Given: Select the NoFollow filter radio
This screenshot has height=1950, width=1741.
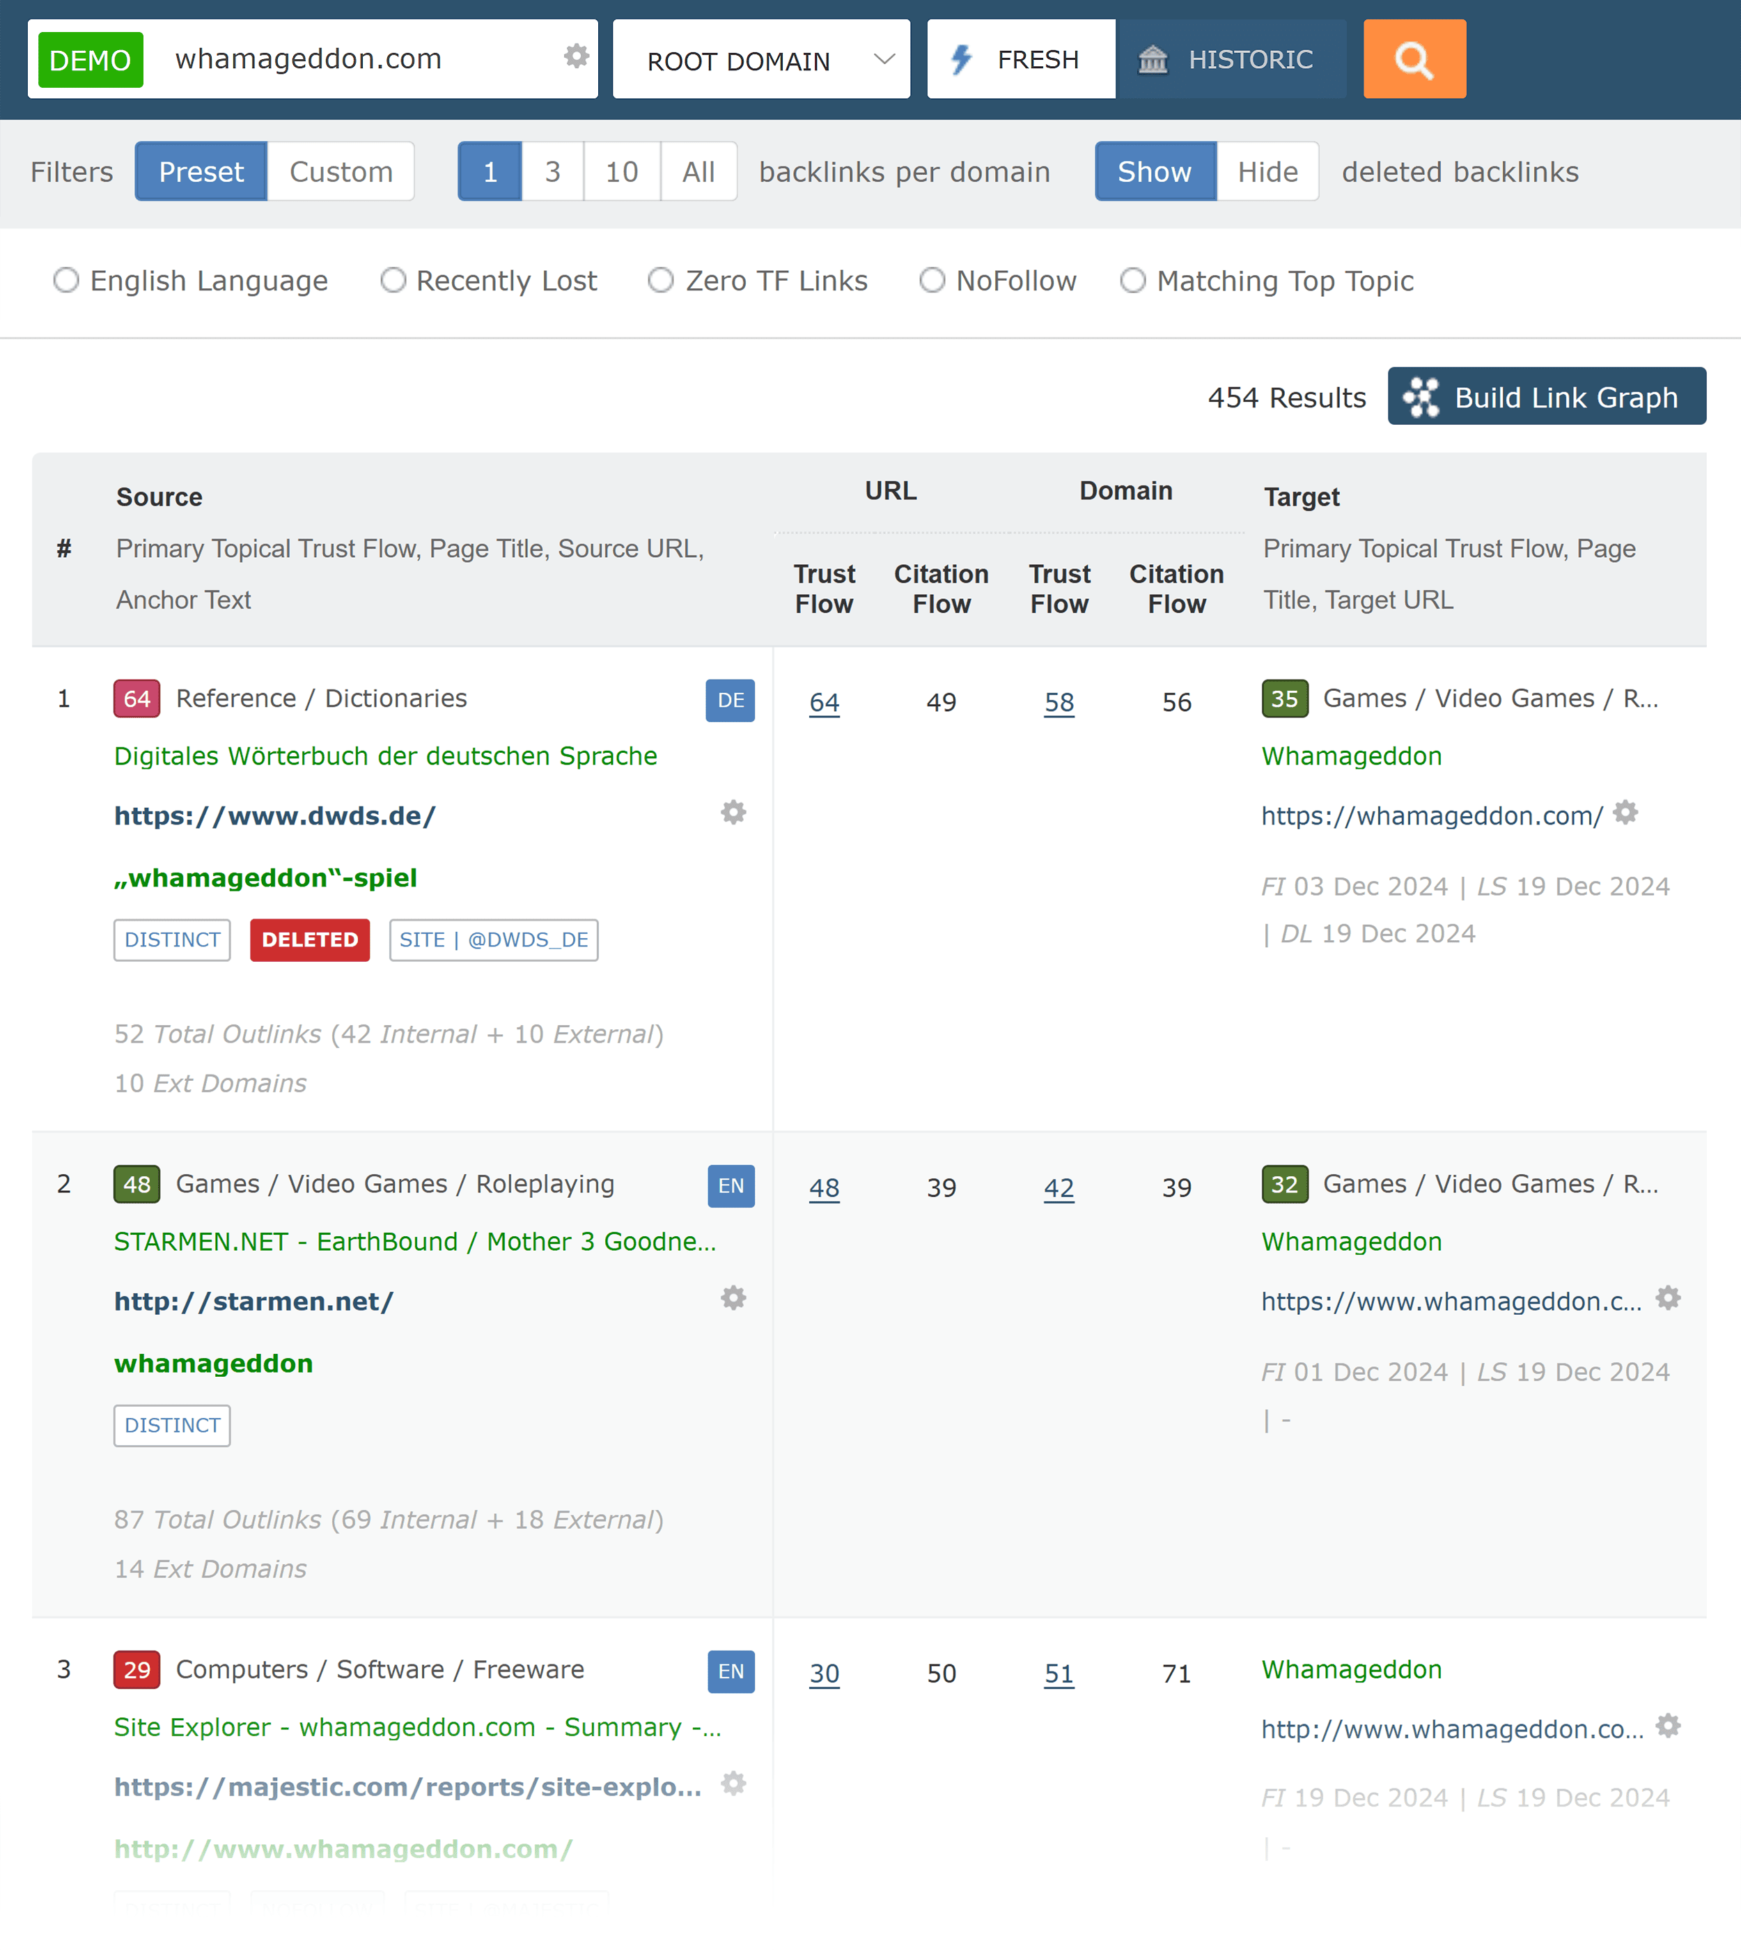Looking at the screenshot, I should point(932,281).
